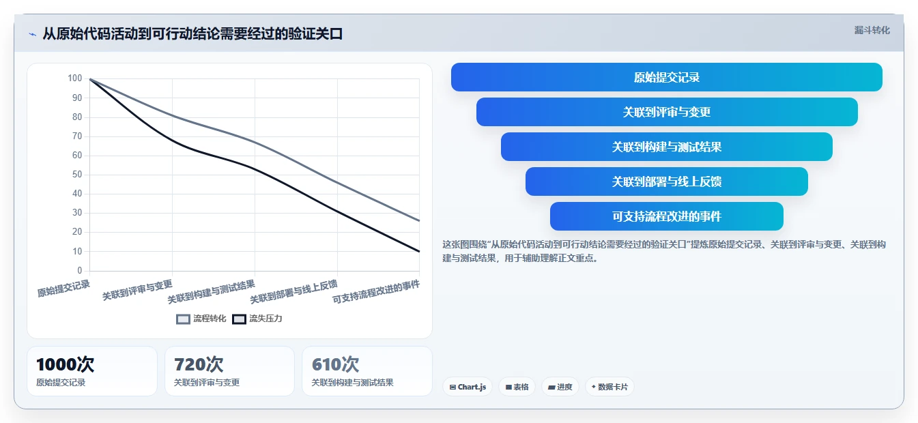
Task: Click the 表格 chip icon
Action: coord(508,387)
